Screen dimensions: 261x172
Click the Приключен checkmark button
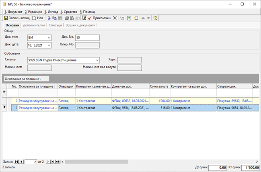(99, 18)
